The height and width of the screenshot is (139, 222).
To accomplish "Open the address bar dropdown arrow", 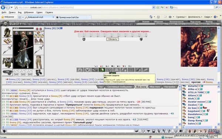I will click(x=154, y=7).
